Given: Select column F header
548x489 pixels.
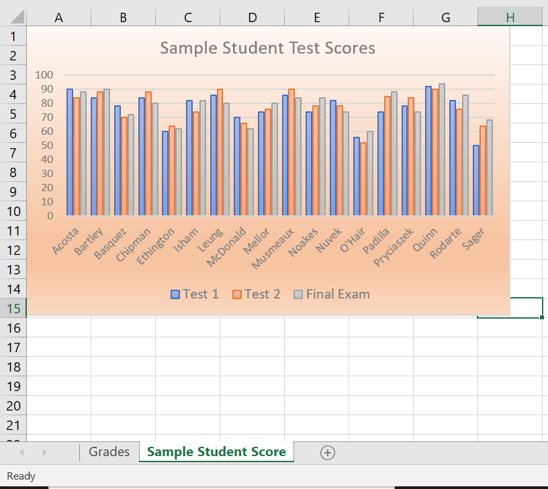Looking at the screenshot, I should click(381, 17).
